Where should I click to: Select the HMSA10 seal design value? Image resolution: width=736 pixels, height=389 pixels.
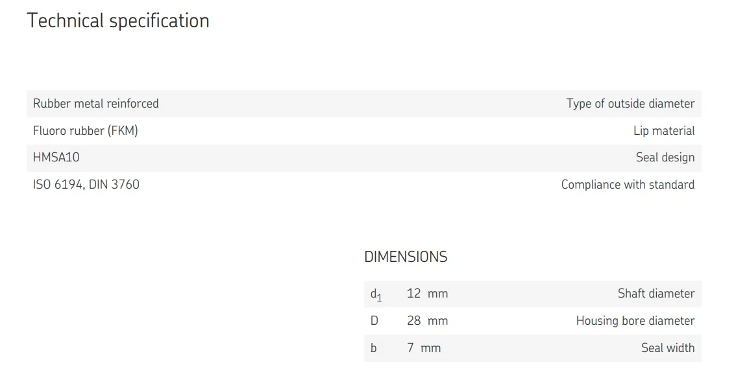pos(56,158)
